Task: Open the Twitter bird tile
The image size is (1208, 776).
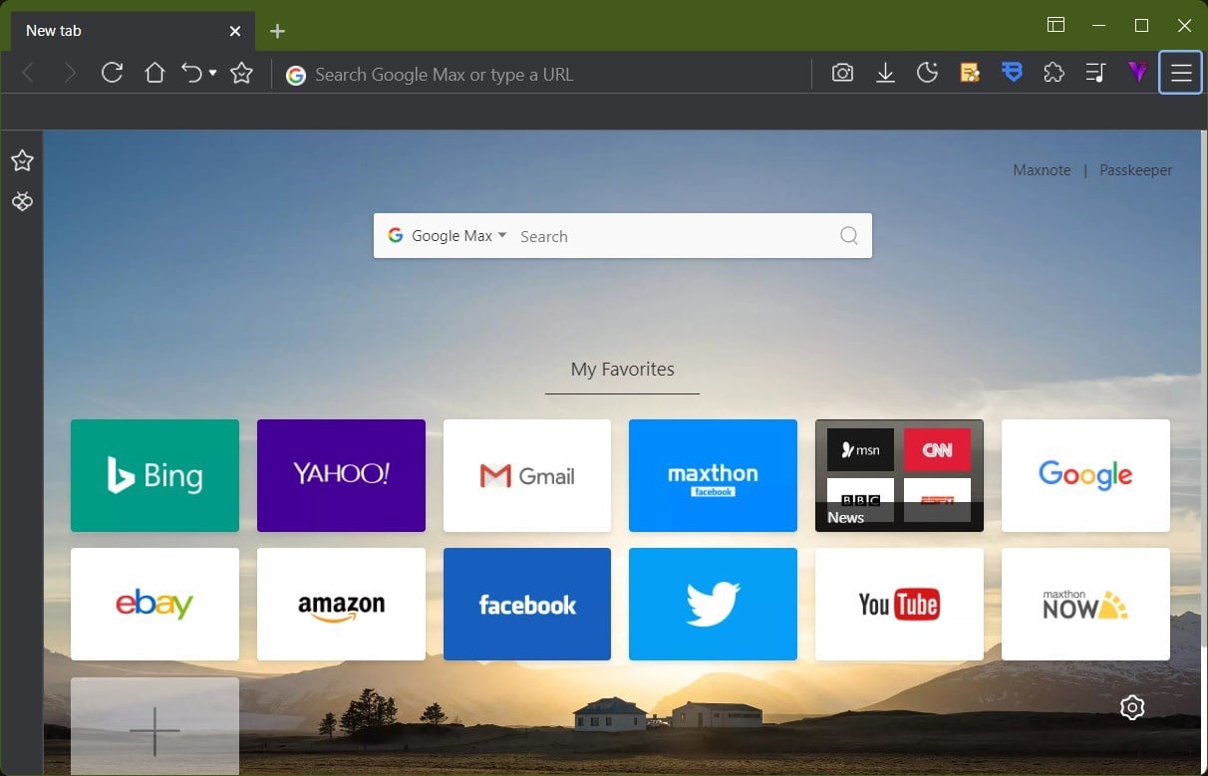Action: tap(713, 604)
